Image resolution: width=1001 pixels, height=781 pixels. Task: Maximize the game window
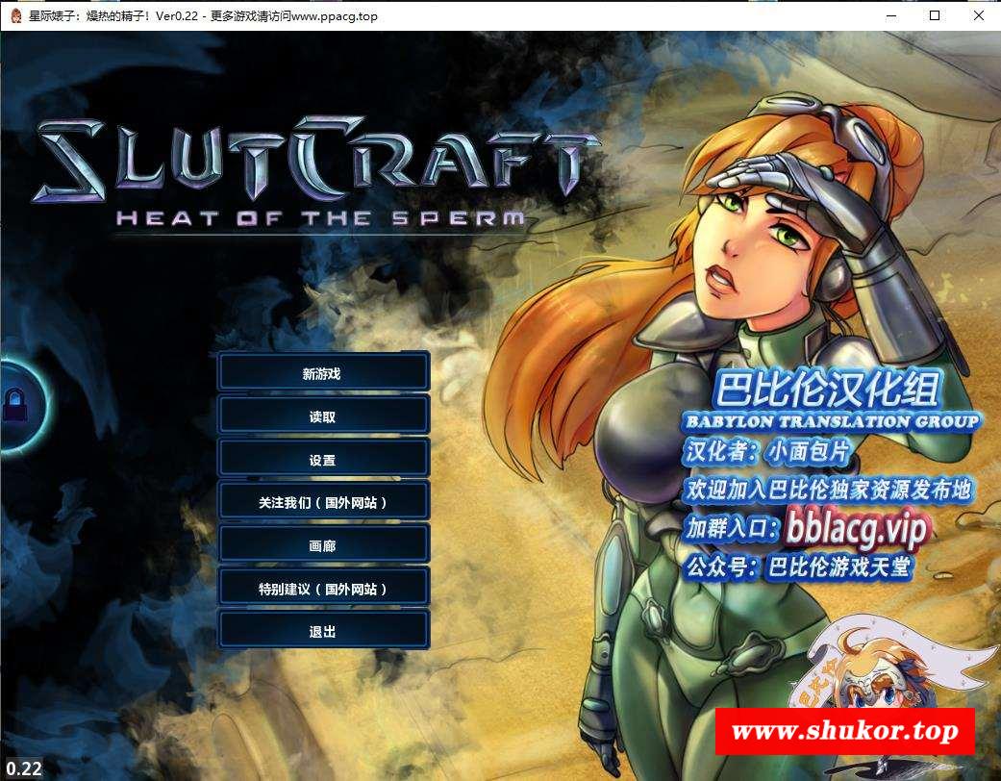click(x=935, y=15)
